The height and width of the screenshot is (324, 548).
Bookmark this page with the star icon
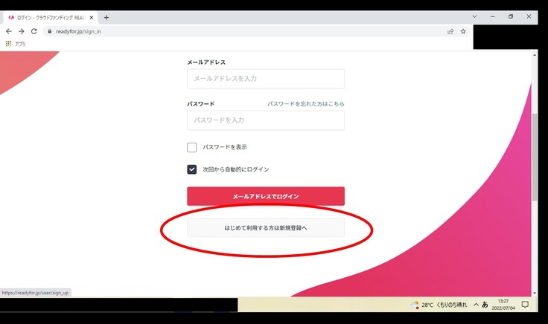click(x=463, y=31)
